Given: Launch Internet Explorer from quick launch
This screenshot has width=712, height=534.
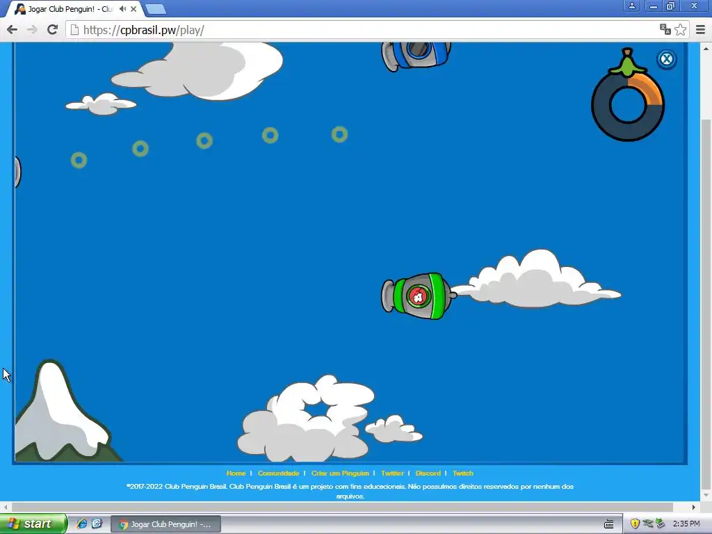Looking at the screenshot, I should [x=82, y=524].
